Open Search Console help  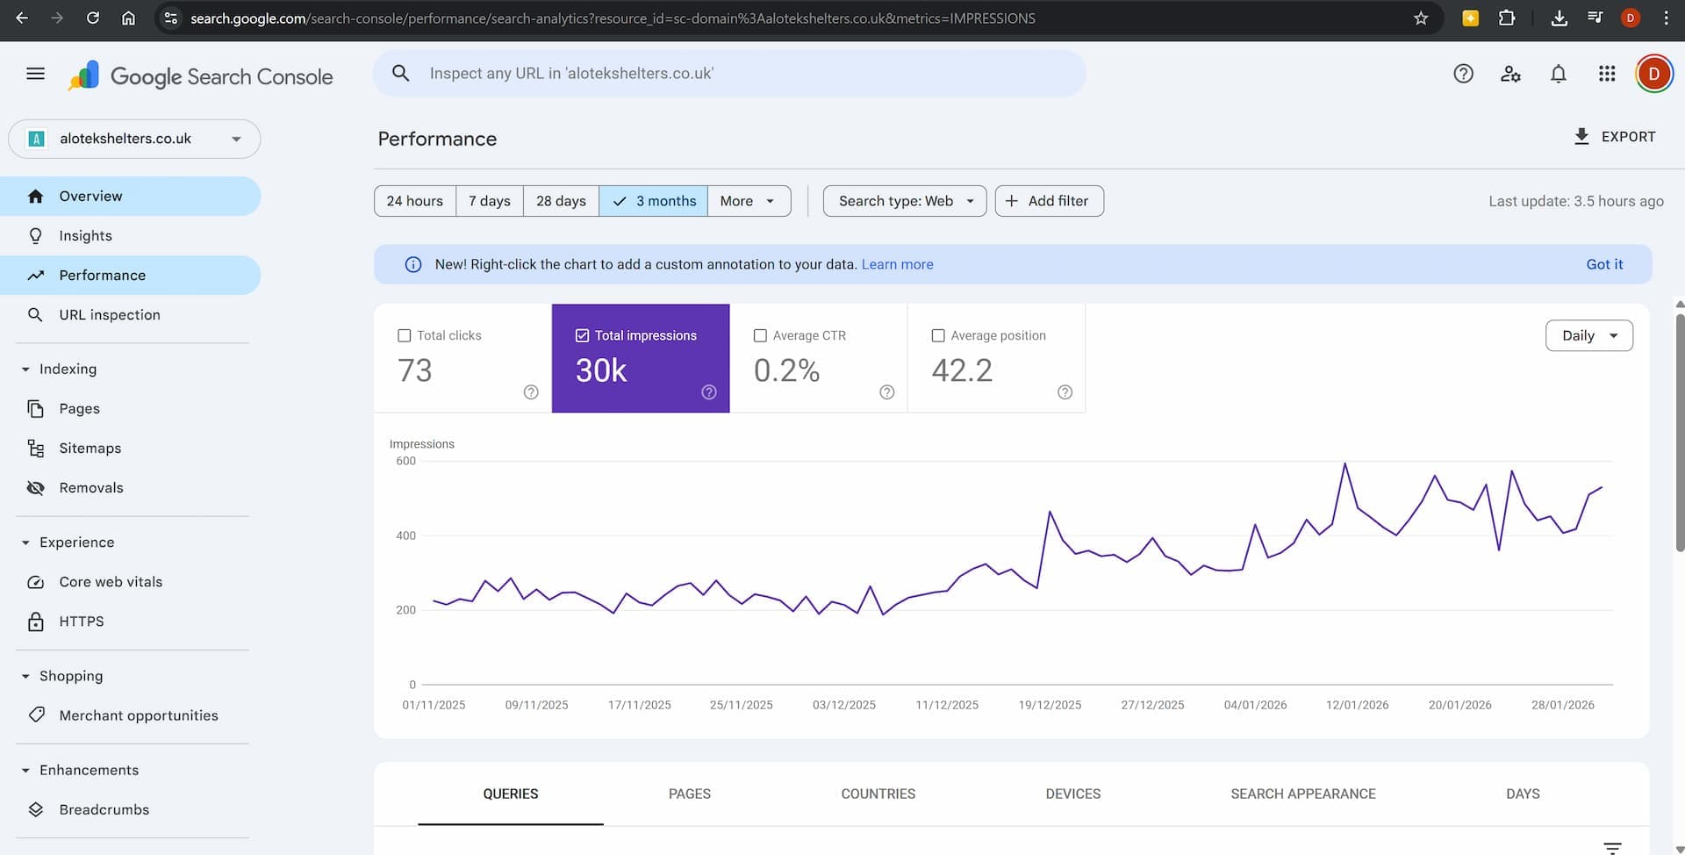(1463, 74)
